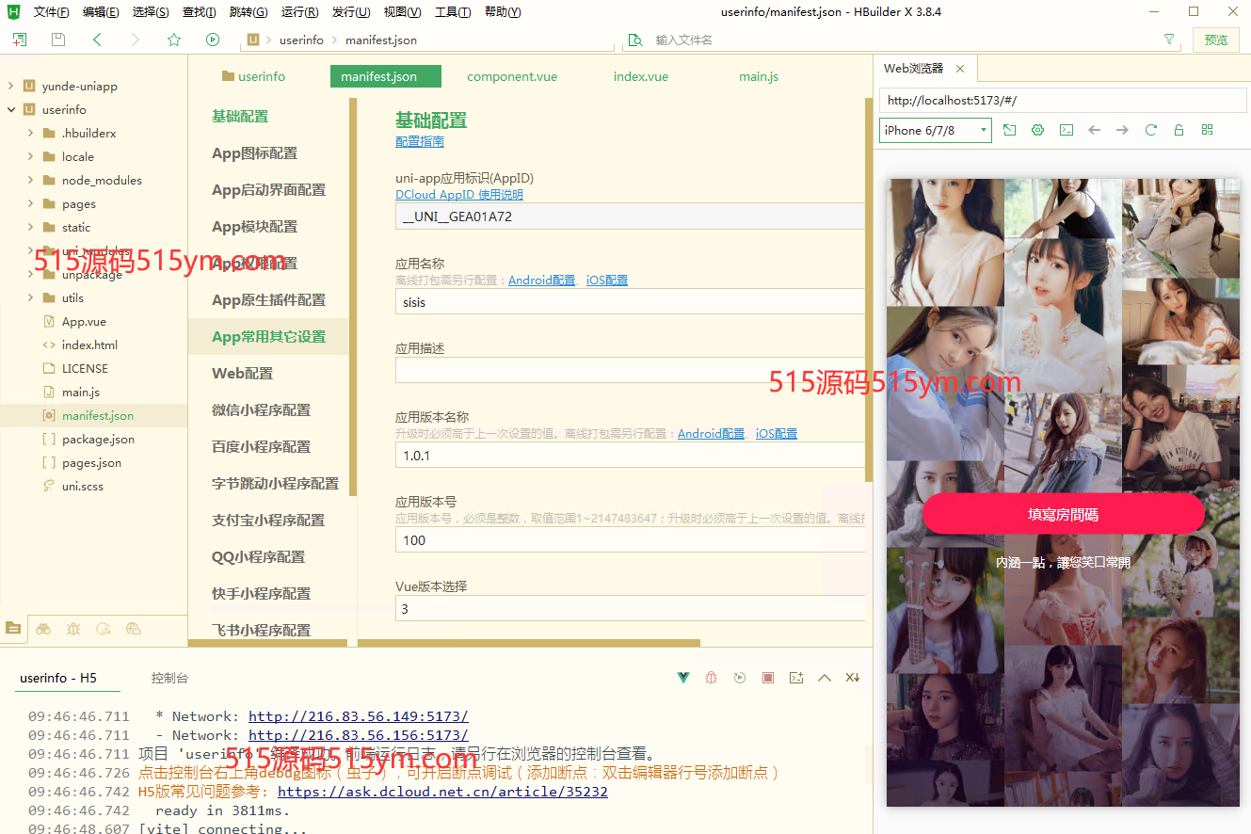Expand the pages folder in the project tree

pos(29,203)
